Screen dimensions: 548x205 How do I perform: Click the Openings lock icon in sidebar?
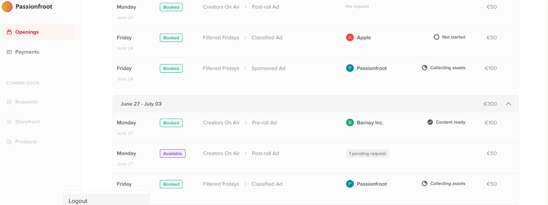point(9,32)
